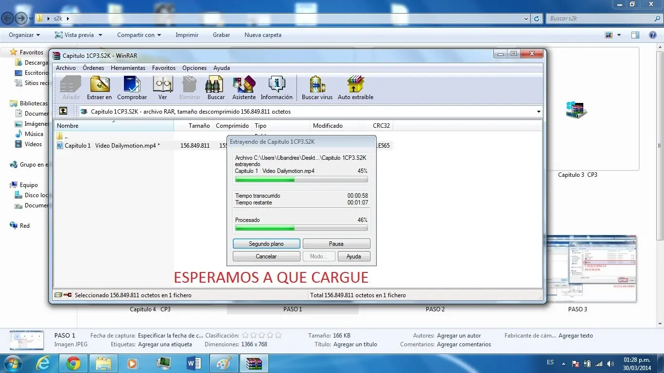Click the Procesado progress bar at 46%
Image resolution: width=664 pixels, height=373 pixels.
click(x=301, y=228)
